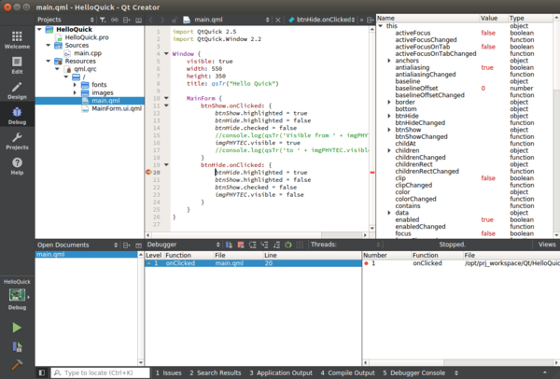
Task: Click Step Over in debugger toolbar
Action: click(253, 245)
